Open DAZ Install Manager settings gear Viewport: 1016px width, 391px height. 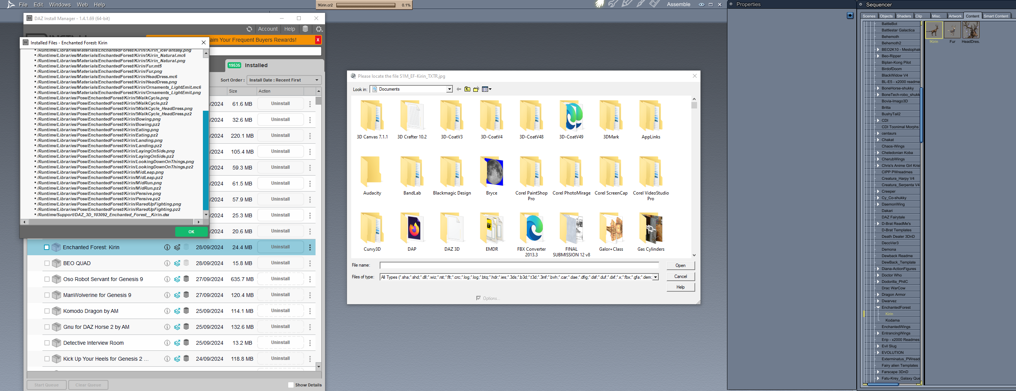(x=319, y=29)
